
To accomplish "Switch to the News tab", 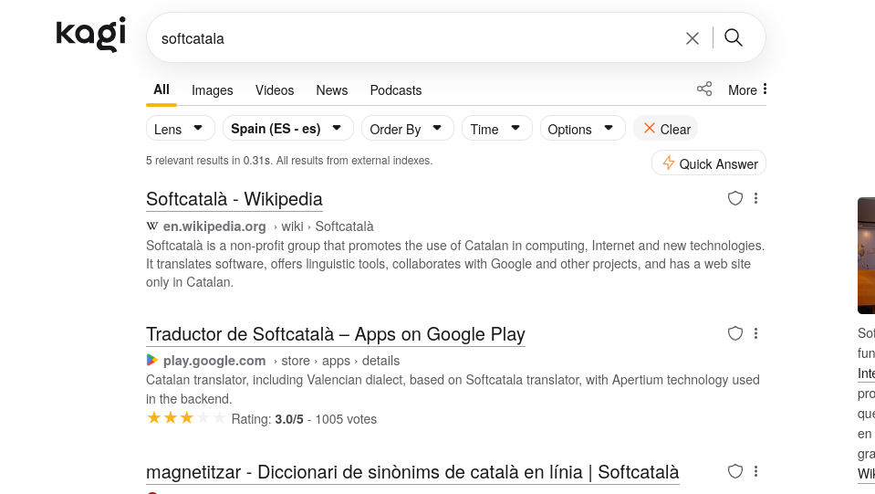I will 331,90.
